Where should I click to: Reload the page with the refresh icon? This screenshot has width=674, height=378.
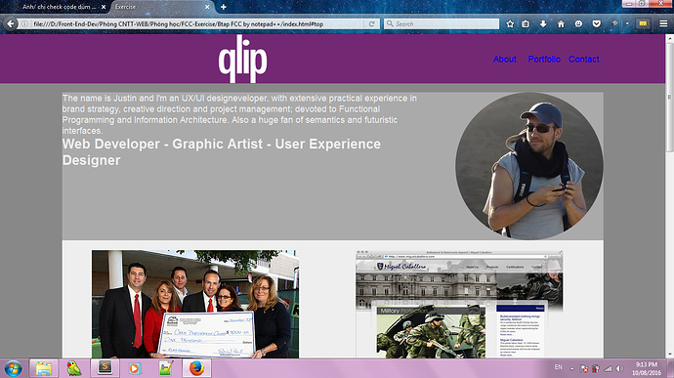tap(372, 24)
